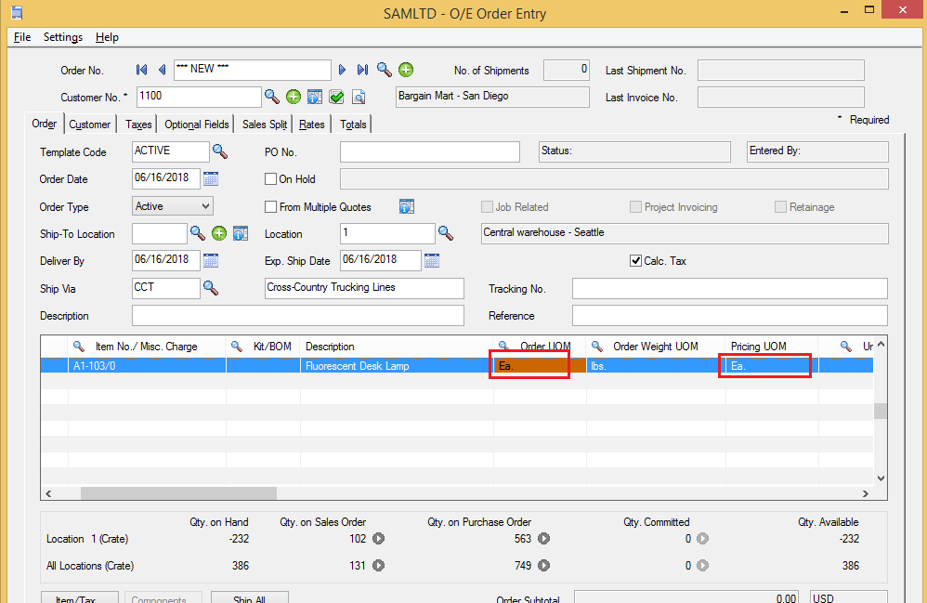Drill down Qty. on Sales Order 102

click(378, 539)
